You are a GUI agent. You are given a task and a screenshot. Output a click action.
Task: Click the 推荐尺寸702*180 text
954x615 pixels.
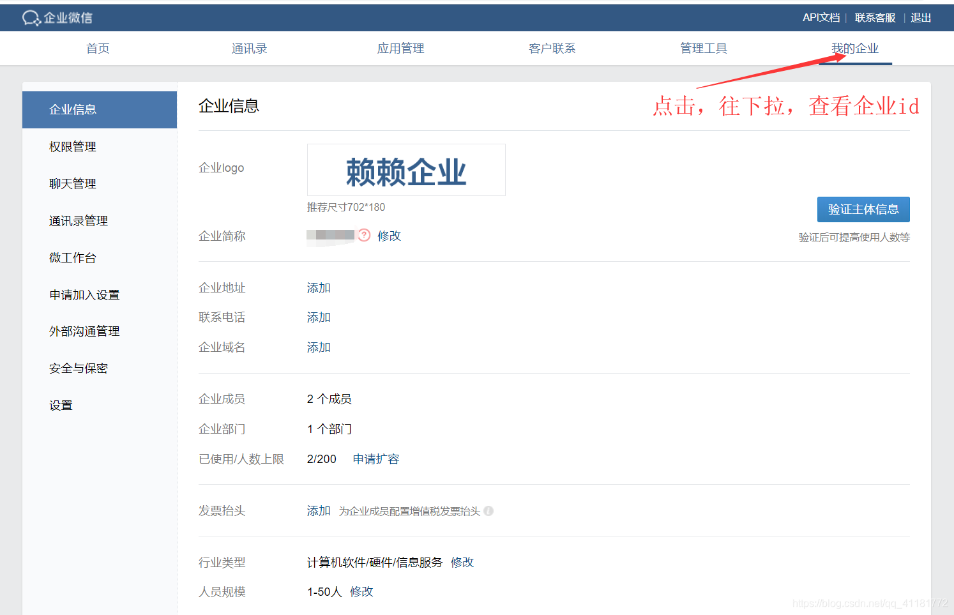[346, 207]
